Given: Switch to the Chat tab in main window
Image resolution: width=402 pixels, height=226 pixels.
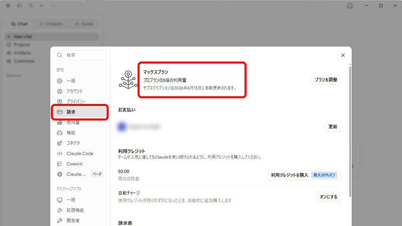Looking at the screenshot, I should coord(19,24).
